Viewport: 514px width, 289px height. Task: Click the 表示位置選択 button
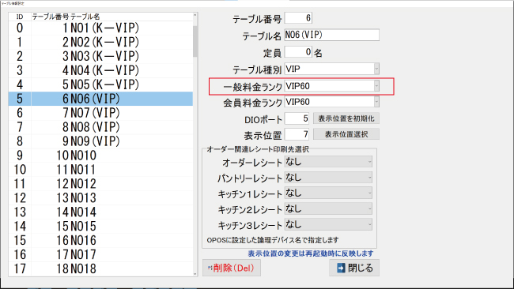(x=346, y=134)
